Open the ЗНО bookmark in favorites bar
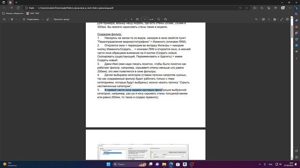The image size is (300, 168). click(33, 14)
